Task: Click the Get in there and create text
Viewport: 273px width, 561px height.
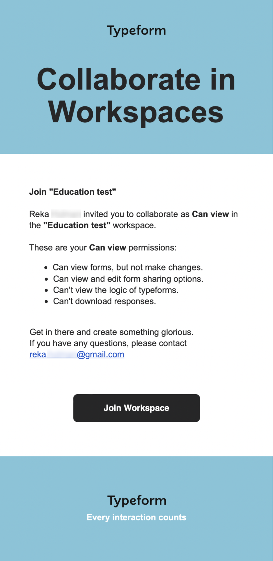Action: click(x=112, y=332)
